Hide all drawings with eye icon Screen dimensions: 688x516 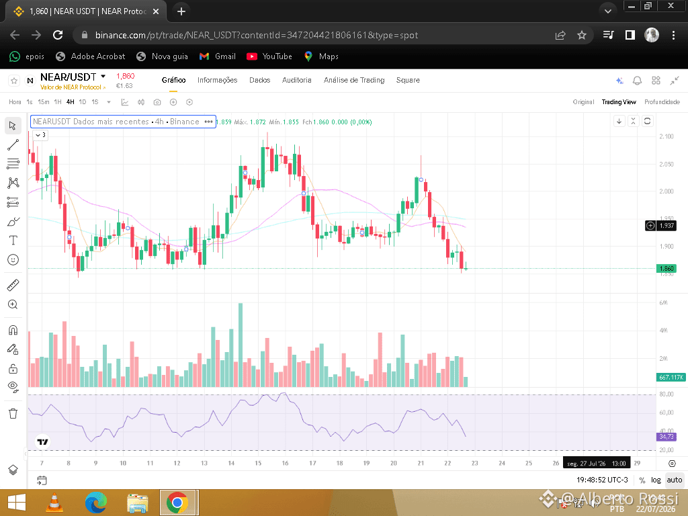(13, 387)
